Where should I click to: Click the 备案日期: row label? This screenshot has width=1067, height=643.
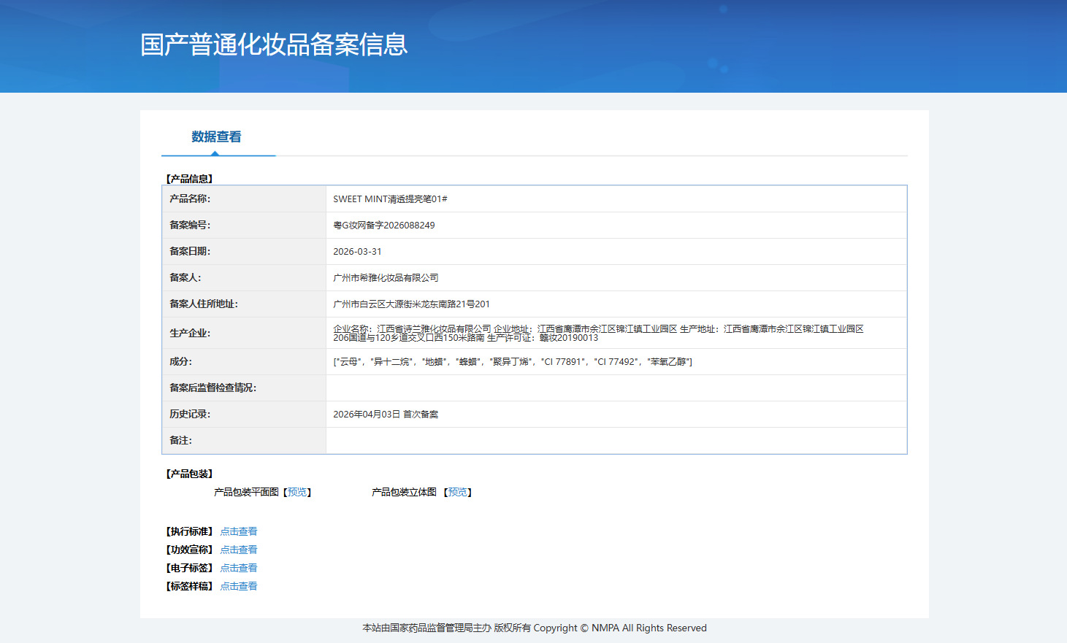click(x=190, y=252)
